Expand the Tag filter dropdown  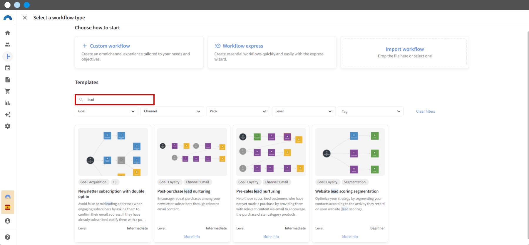[x=371, y=111]
